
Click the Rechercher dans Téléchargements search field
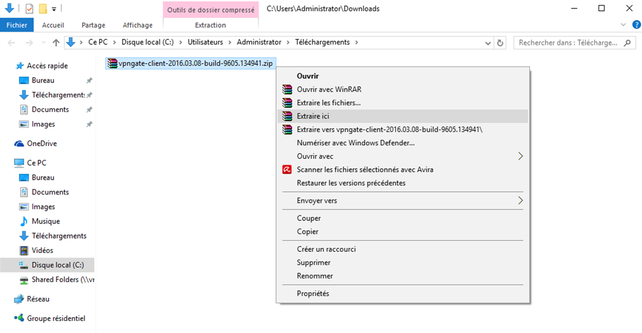pos(568,42)
